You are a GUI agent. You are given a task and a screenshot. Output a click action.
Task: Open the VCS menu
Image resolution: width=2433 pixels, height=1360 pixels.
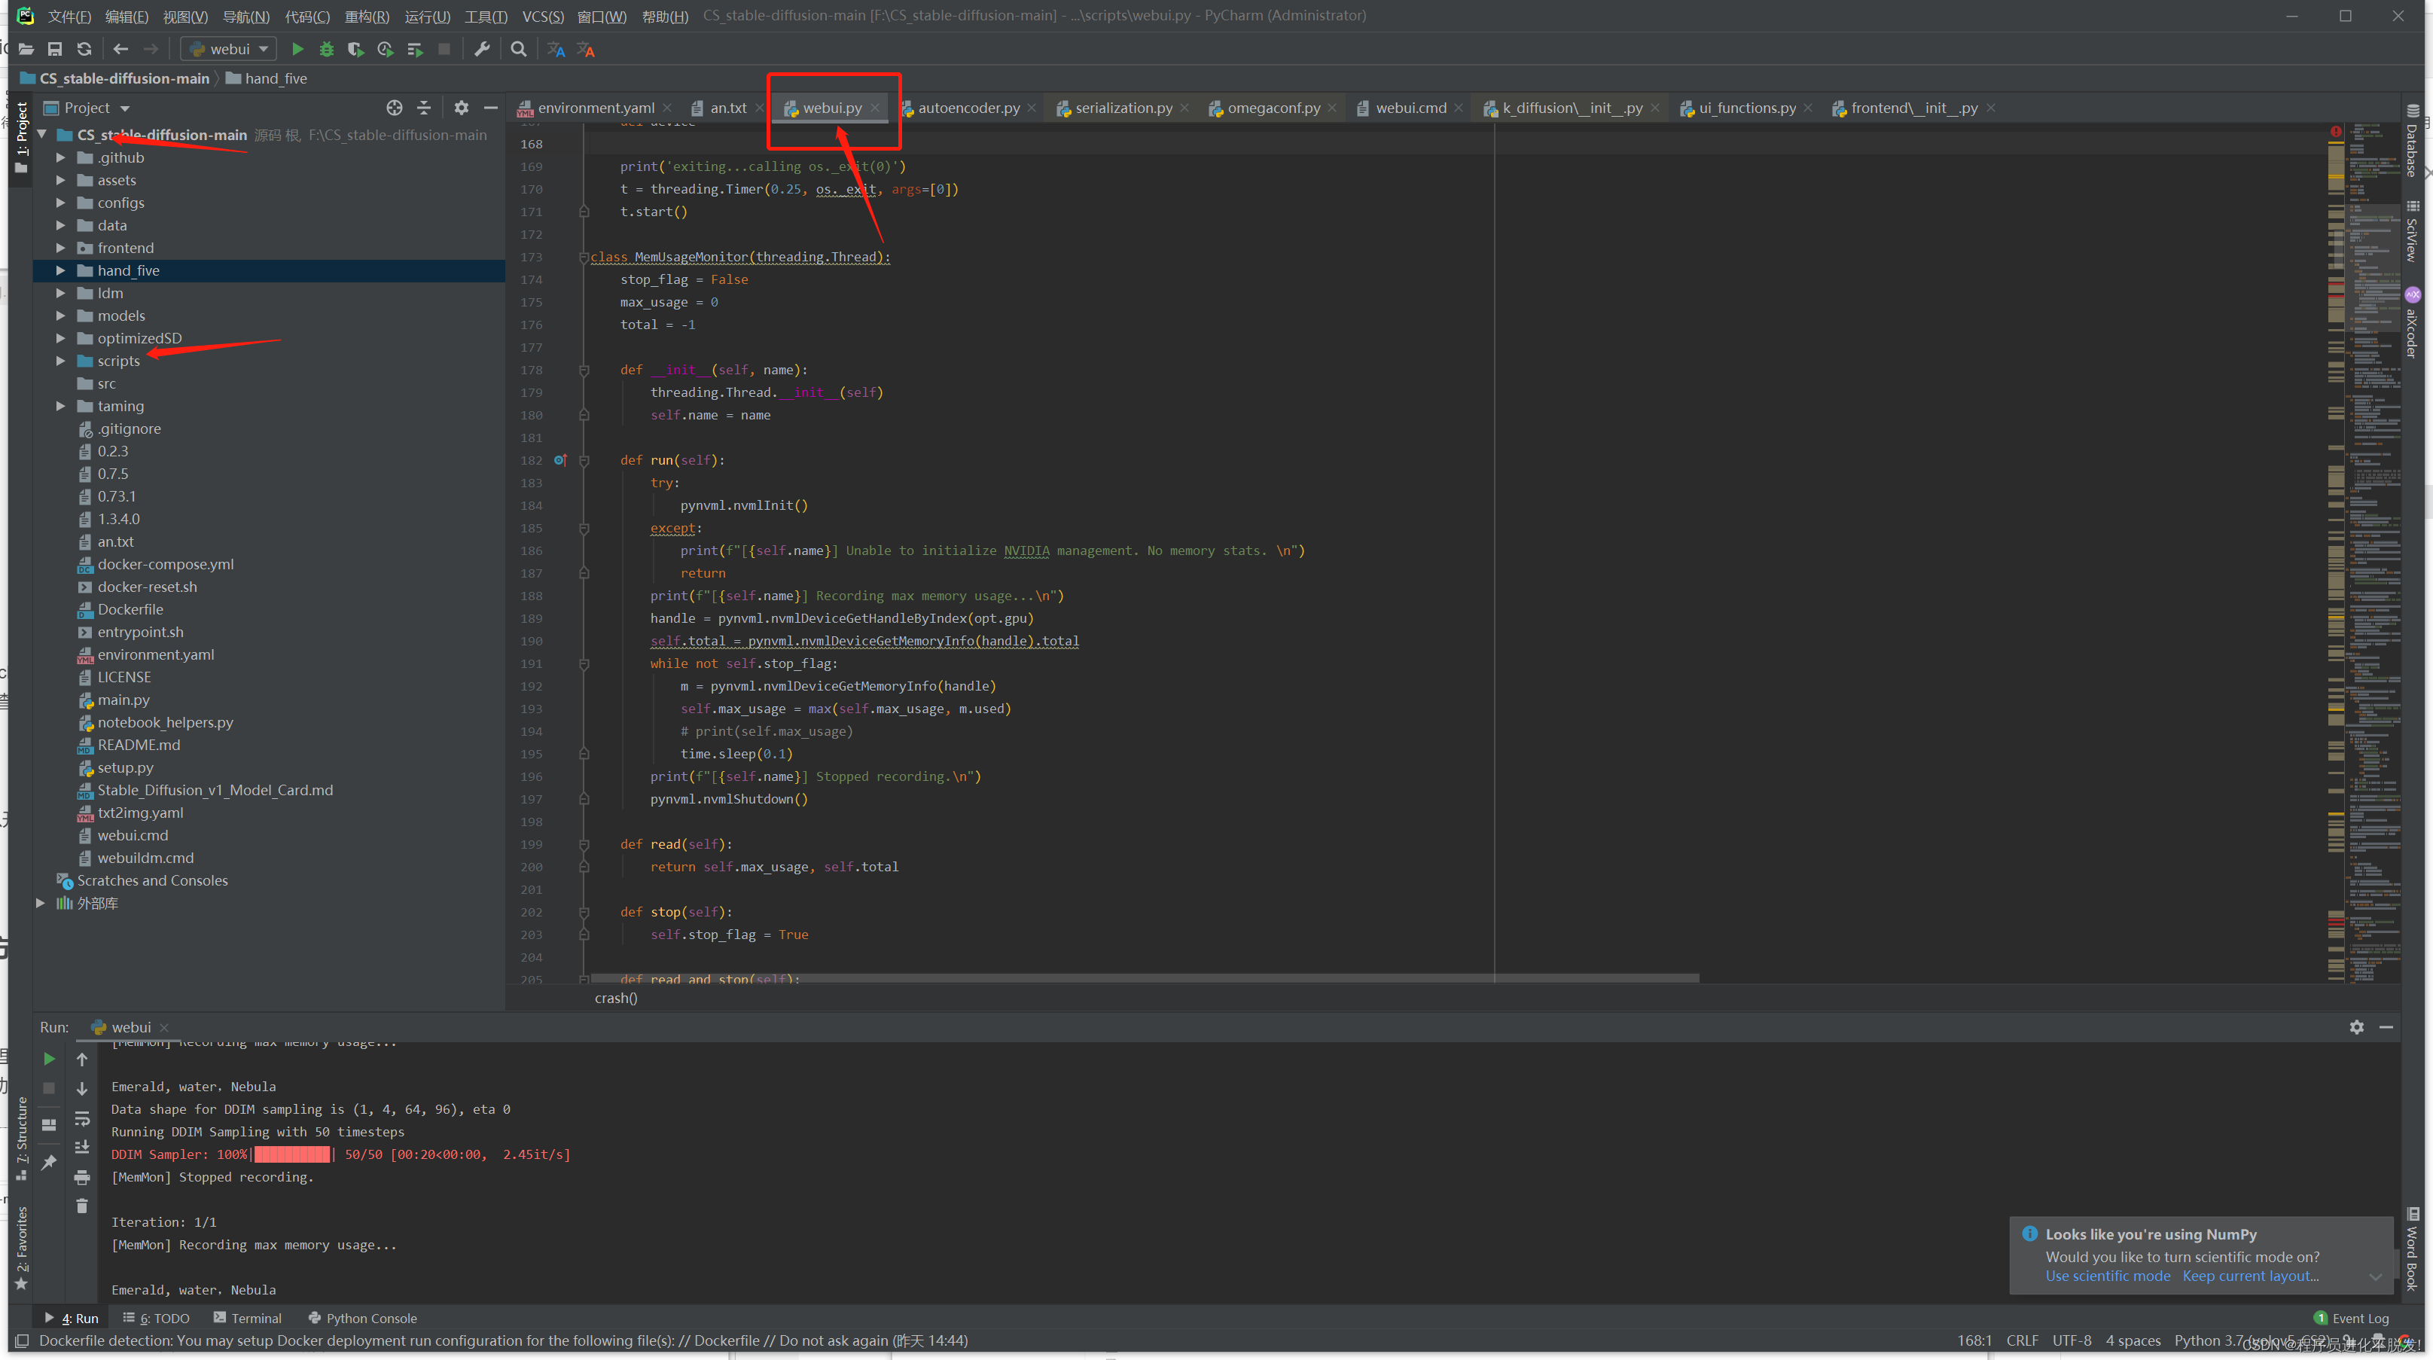pyautogui.click(x=543, y=15)
